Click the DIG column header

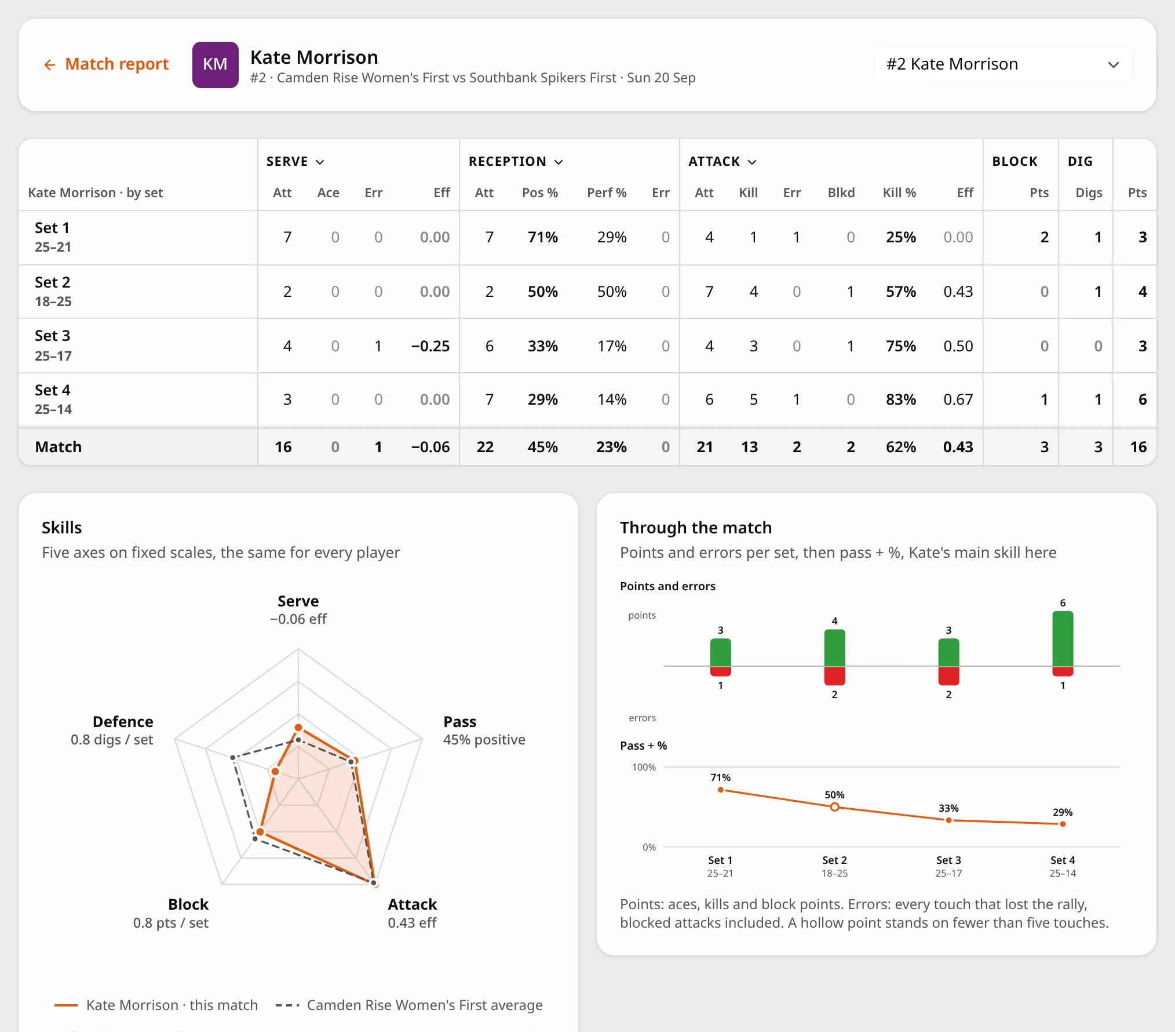[1080, 162]
